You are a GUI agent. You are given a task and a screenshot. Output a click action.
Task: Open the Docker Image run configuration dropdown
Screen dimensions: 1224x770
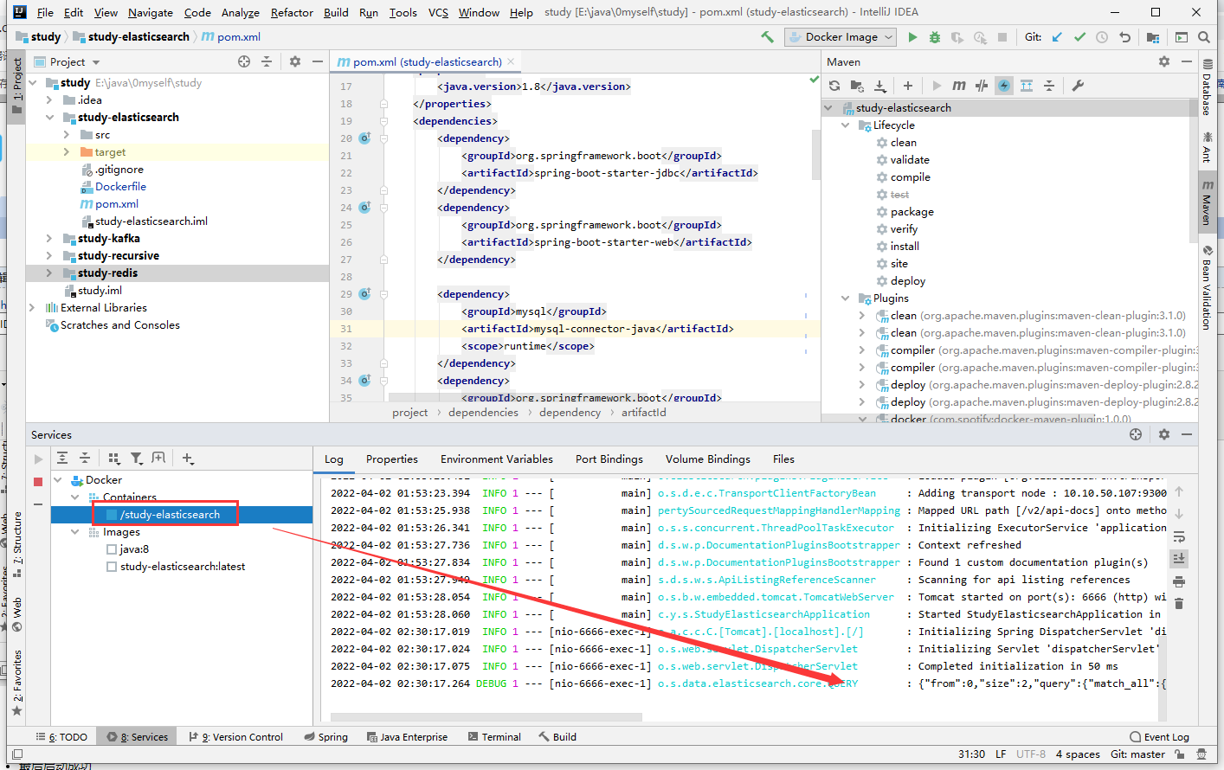840,37
